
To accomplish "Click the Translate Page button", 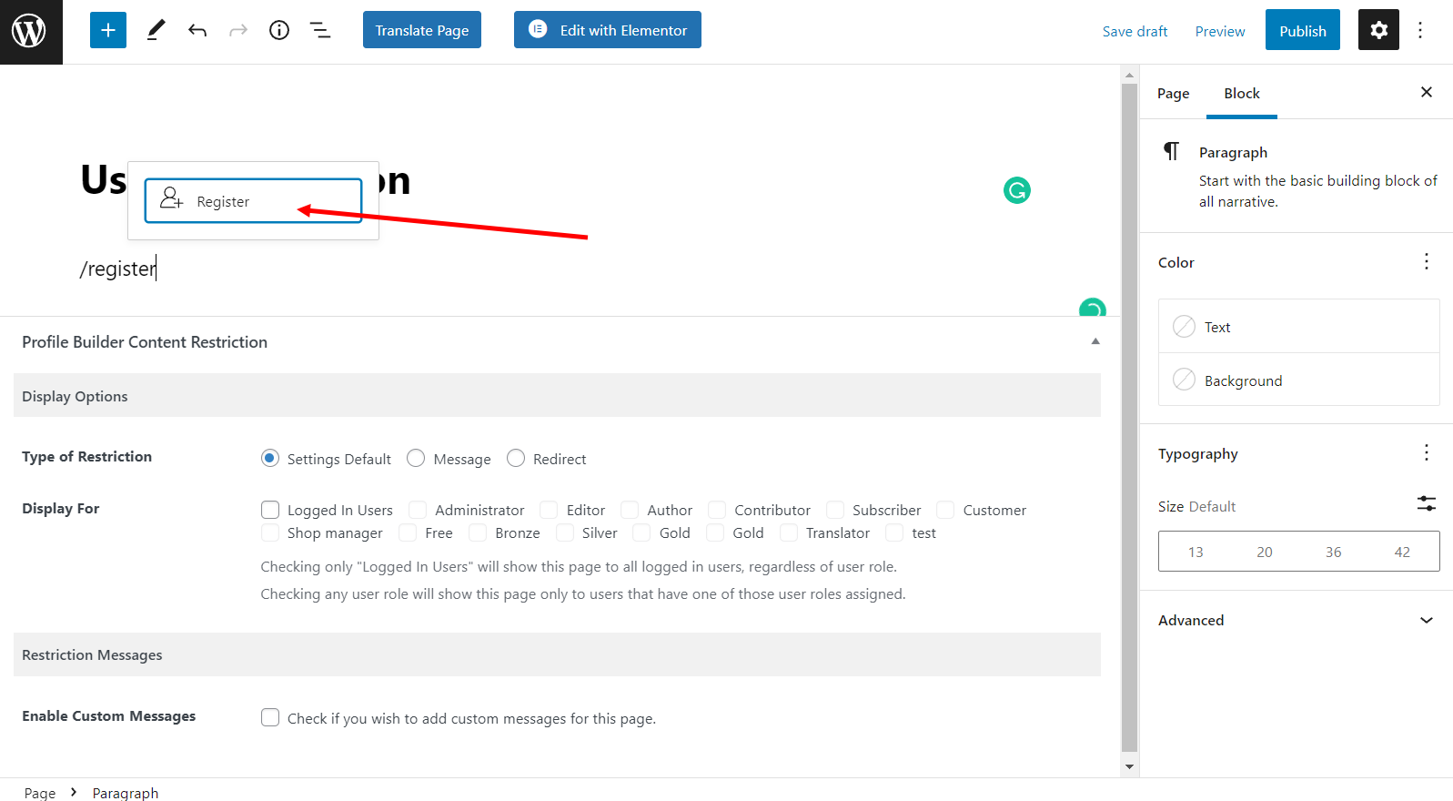I will pos(422,30).
